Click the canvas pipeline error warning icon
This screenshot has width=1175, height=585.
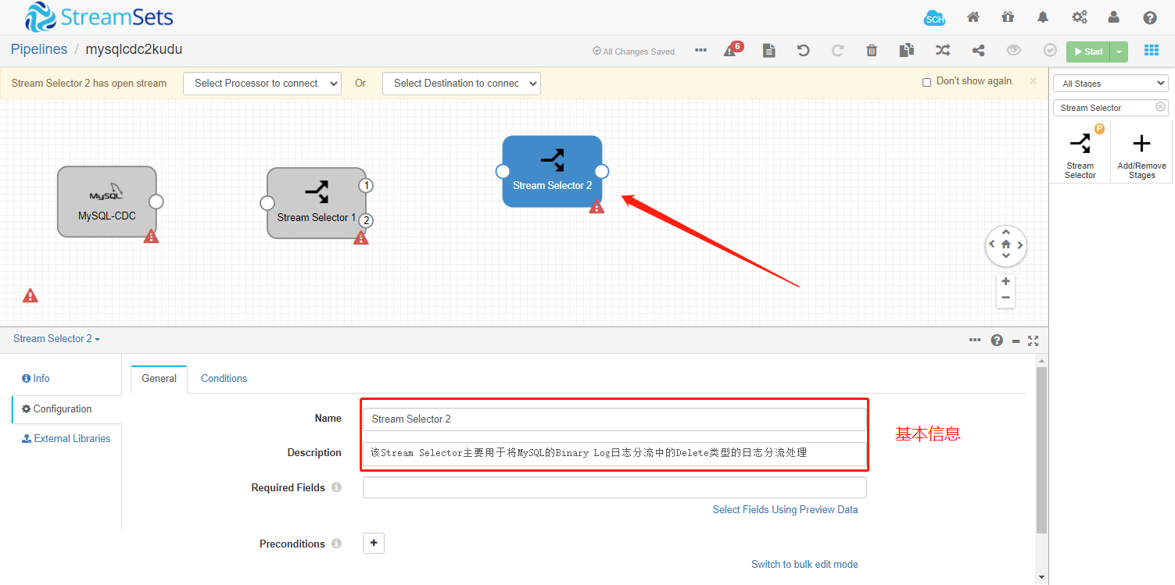click(30, 295)
